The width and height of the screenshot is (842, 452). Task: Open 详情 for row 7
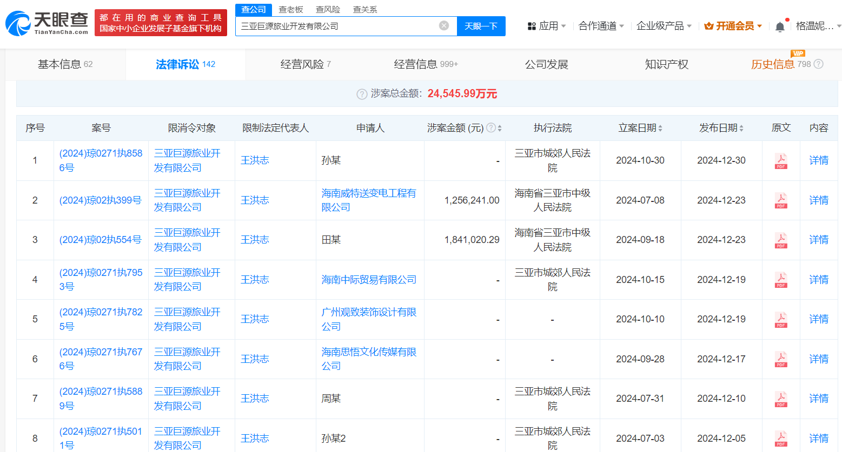pos(819,399)
